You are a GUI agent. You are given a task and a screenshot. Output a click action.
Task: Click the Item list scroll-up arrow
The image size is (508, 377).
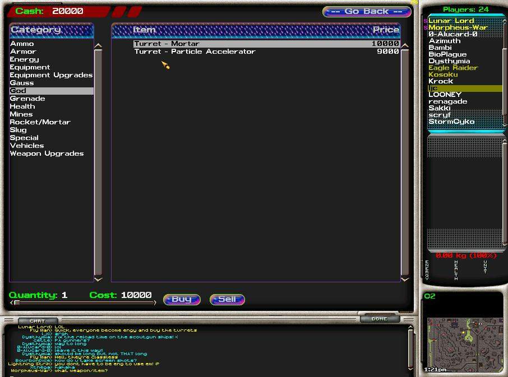405,46
